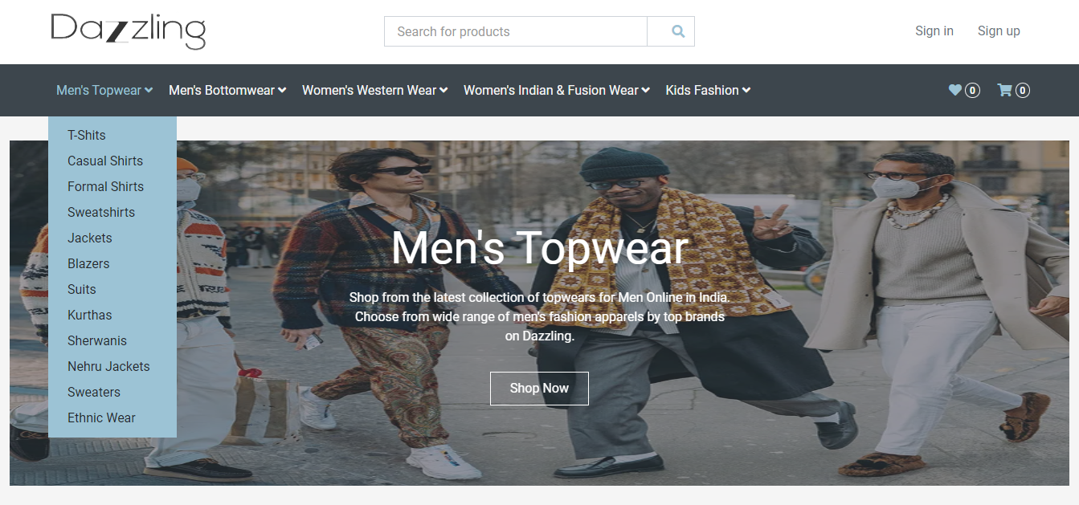Click the Dazzling logo

pos(129,31)
